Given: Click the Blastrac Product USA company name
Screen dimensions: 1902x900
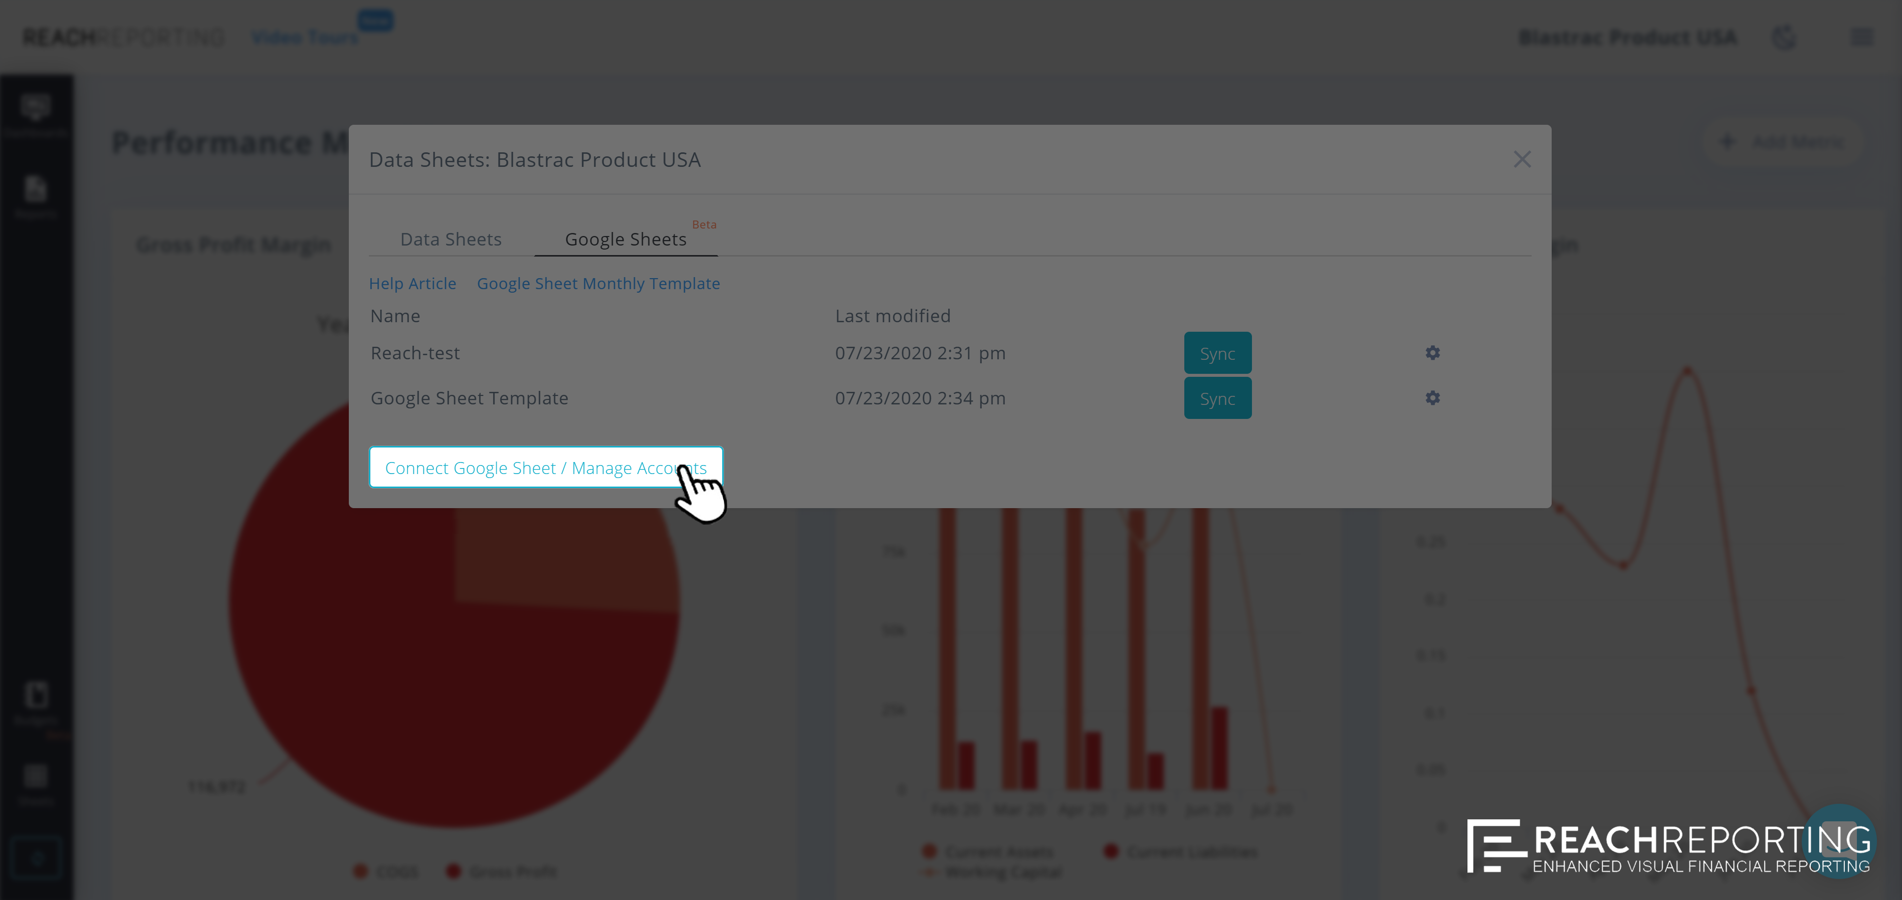Looking at the screenshot, I should [x=1627, y=37].
